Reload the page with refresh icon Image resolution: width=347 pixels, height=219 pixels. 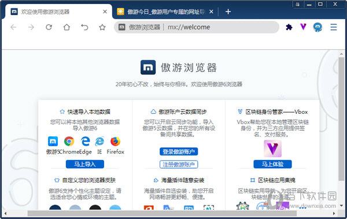49,27
